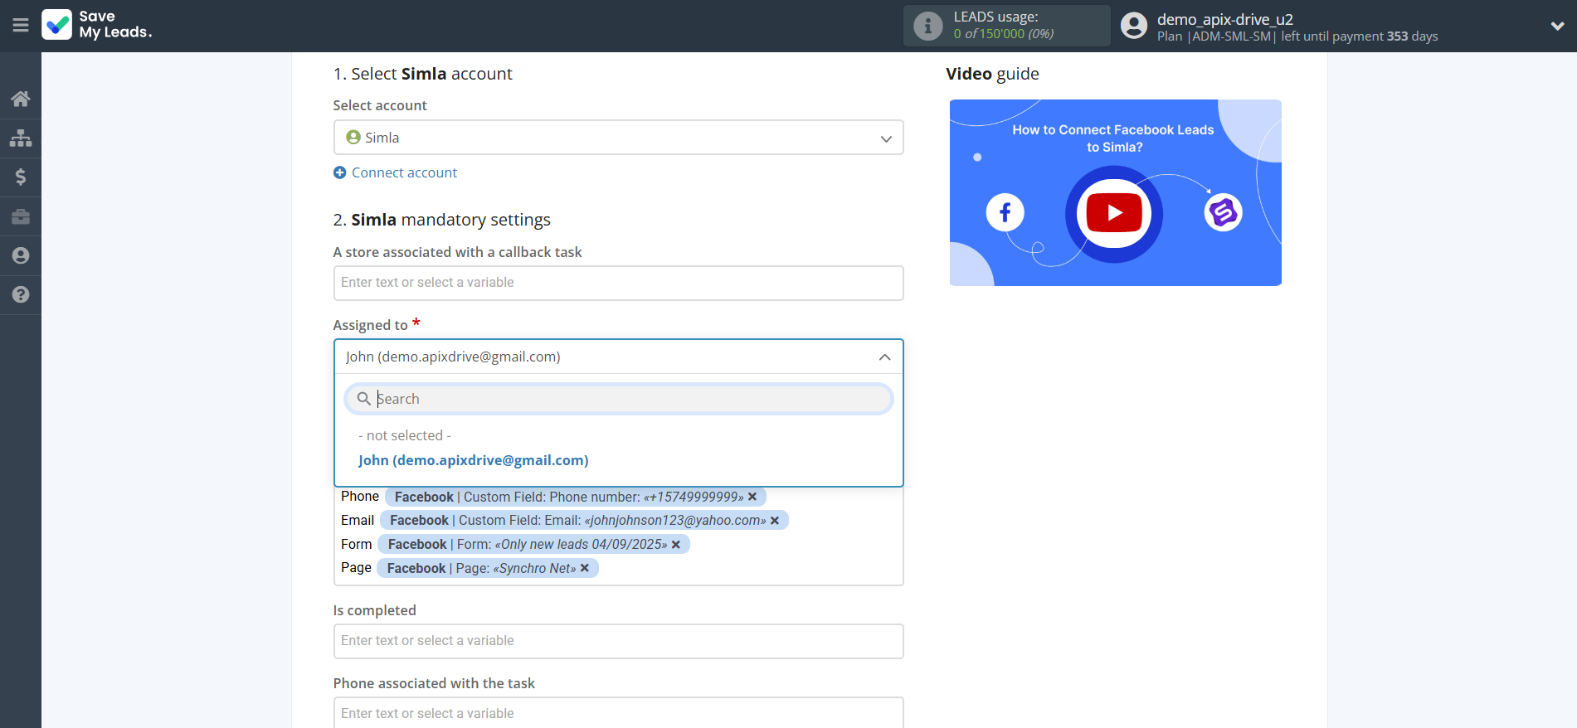The height and width of the screenshot is (728, 1577).
Task: Remove the Facebook Page Synchro Net tag
Action: tap(585, 568)
